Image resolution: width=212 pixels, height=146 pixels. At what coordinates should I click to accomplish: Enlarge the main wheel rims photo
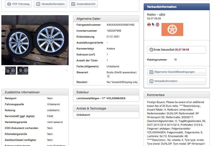tap(35, 40)
